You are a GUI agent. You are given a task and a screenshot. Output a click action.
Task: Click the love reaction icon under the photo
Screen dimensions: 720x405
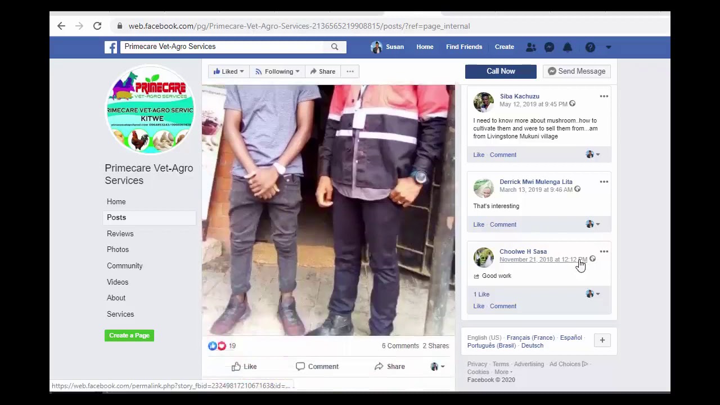(222, 346)
